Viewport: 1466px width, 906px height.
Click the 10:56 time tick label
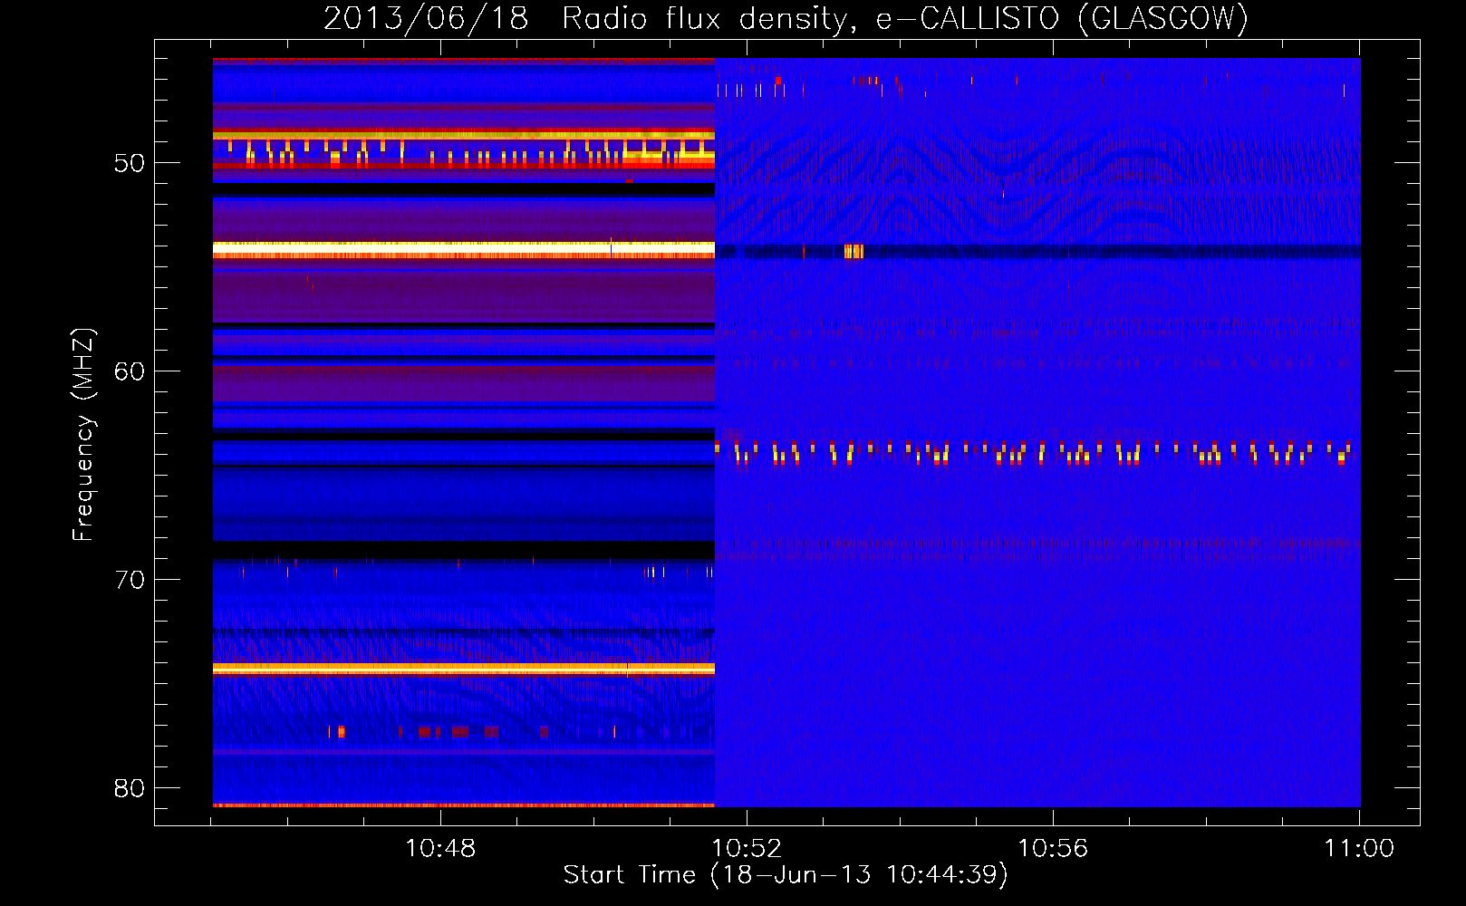(x=1053, y=848)
